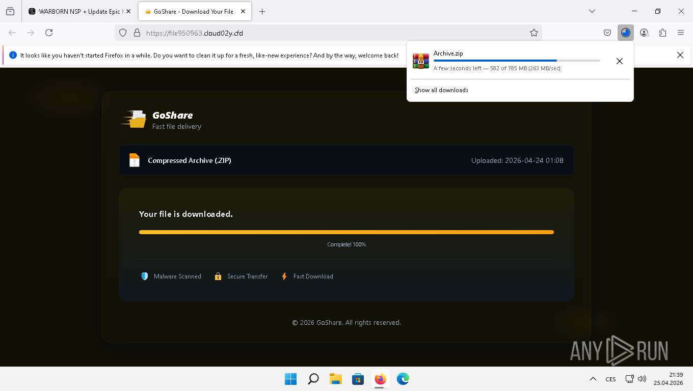This screenshot has width=693, height=391.
Task: Open Firefox application menu
Action: (681, 33)
